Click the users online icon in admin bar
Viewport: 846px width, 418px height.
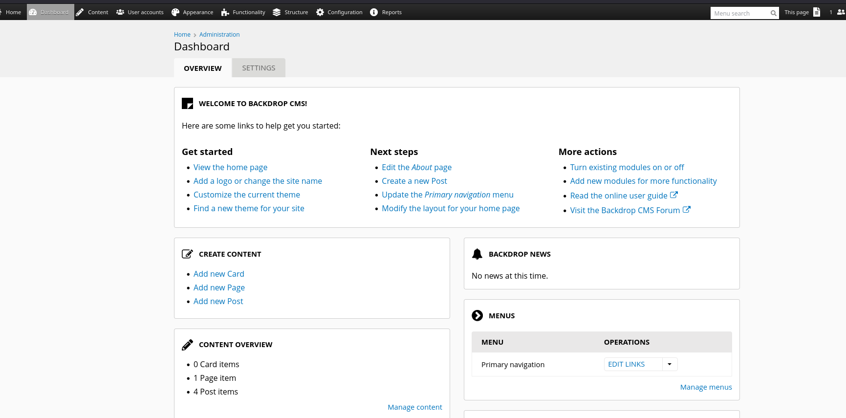point(841,12)
